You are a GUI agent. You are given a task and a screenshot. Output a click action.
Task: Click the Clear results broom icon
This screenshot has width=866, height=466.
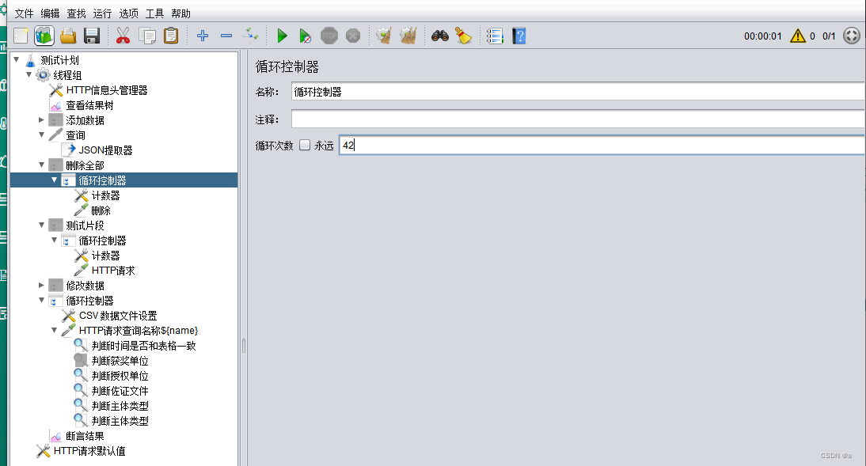(x=384, y=36)
